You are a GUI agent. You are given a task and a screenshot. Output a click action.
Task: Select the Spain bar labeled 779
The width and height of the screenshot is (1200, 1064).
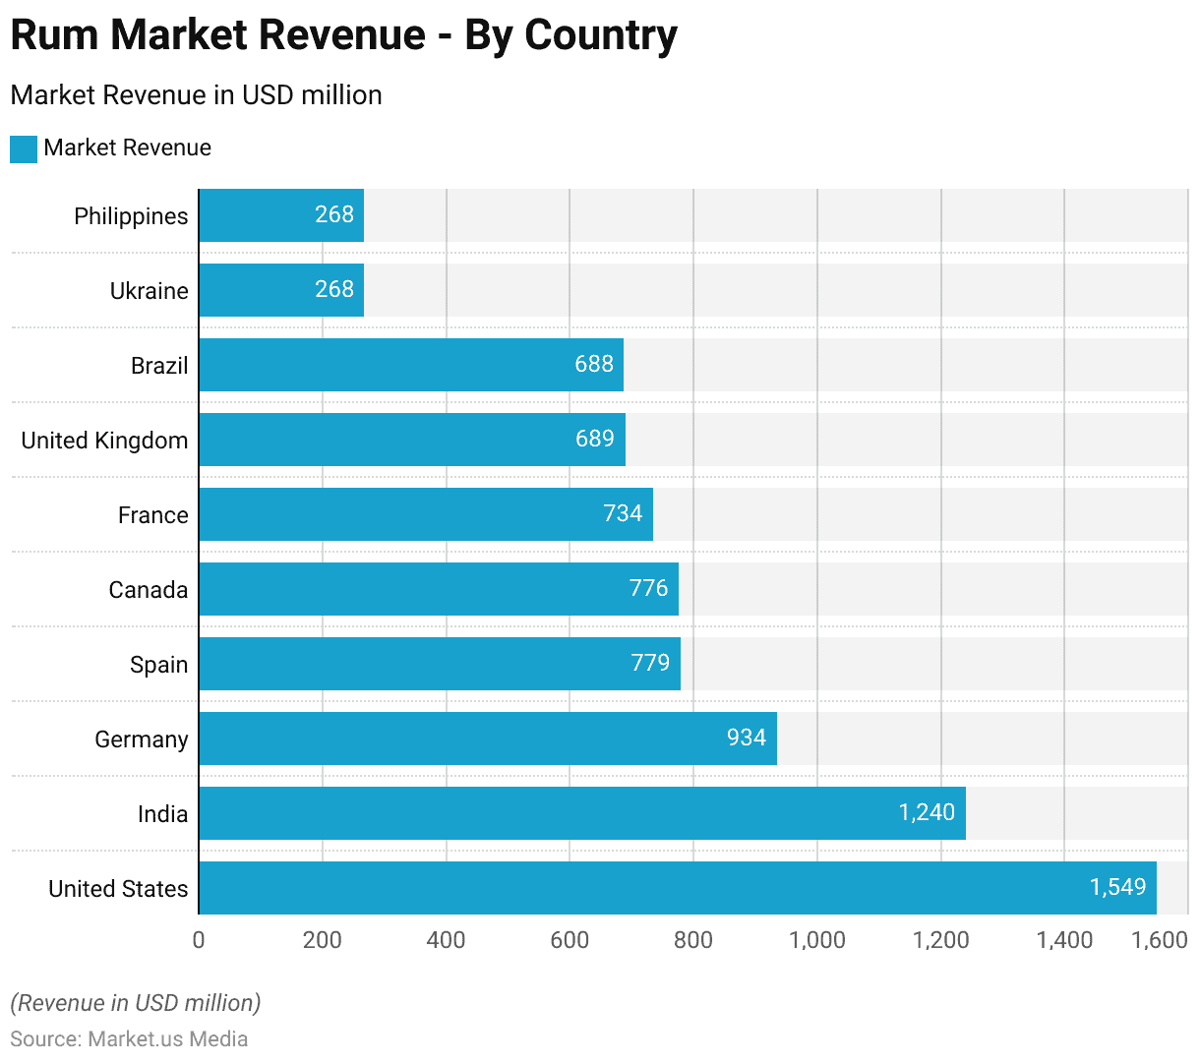(440, 664)
